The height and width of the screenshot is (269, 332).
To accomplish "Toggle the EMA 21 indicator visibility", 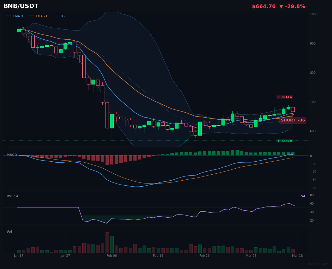I will 42,16.
